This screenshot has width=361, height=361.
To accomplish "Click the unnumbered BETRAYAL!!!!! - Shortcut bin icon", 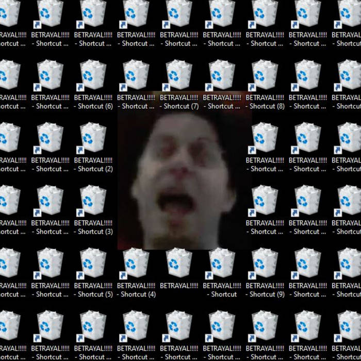I will pos(222,263).
